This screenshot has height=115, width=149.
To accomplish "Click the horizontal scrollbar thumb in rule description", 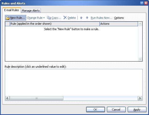I will [x=36, y=98].
